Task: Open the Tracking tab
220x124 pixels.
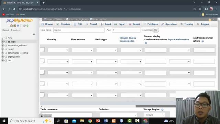Action: click(187, 24)
